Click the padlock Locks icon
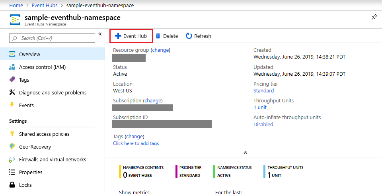The image size is (382, 194). (x=12, y=184)
